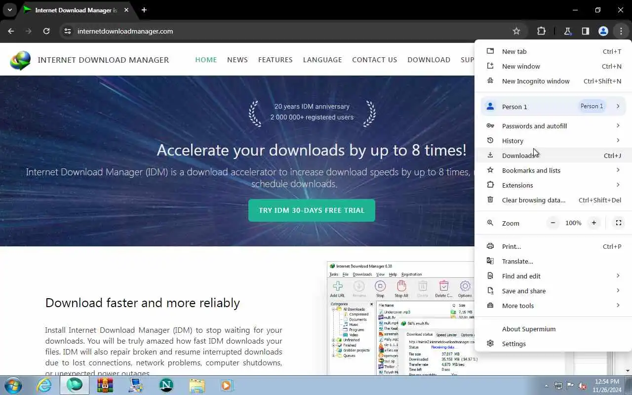The width and height of the screenshot is (632, 395).
Task: Select the Internet Download Manager tab
Action: pyautogui.click(x=77, y=10)
